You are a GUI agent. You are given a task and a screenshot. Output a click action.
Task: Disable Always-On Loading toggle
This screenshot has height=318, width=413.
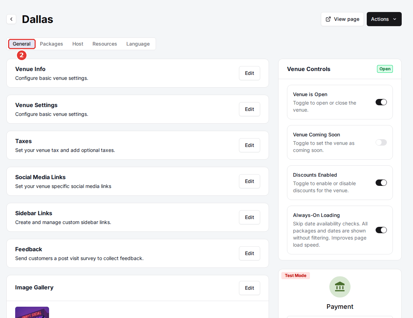coord(381,230)
